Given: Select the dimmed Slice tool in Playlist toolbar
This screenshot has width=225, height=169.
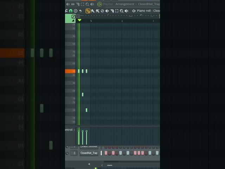Looking at the screenshot, I should [78, 4].
